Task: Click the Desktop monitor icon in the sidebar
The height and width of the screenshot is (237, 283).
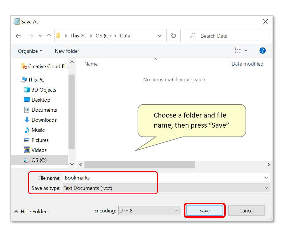Action: [x=27, y=100]
